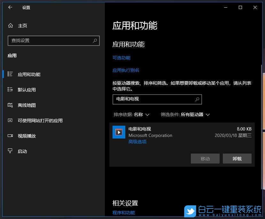Open 高级选项 for 电影和电视

click(137, 141)
